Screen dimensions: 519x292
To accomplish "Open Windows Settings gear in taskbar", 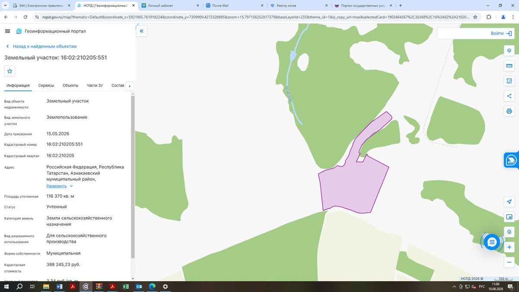I will pos(165,286).
